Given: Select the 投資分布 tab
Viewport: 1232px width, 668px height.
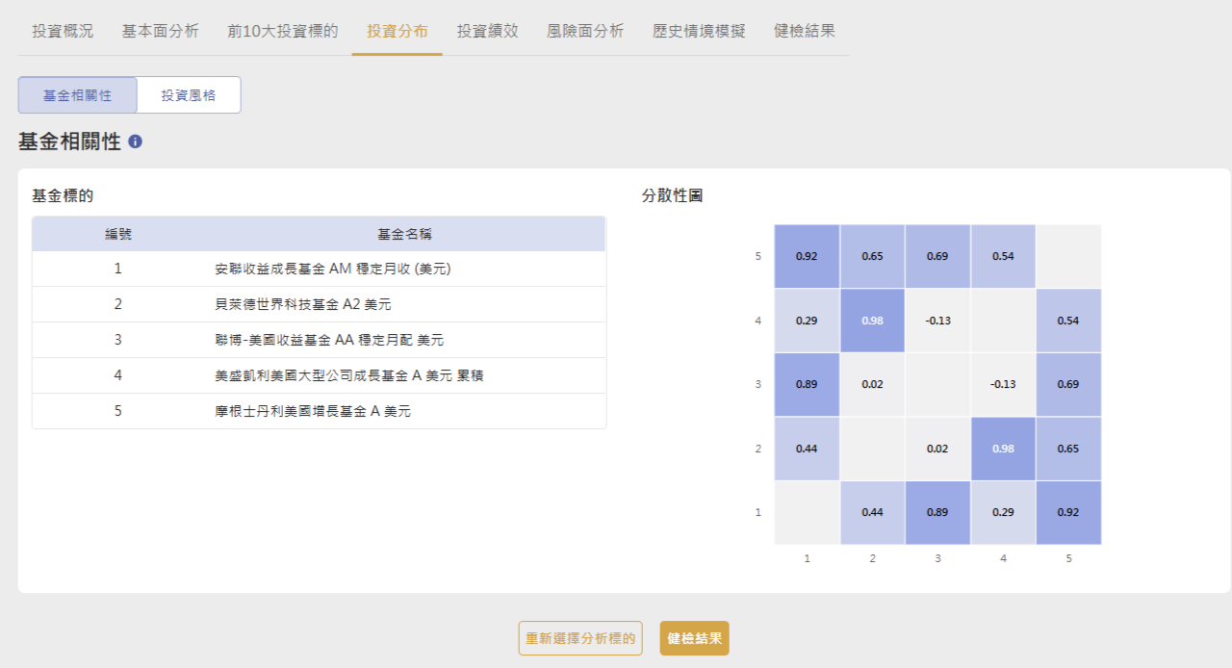Looking at the screenshot, I should click(398, 31).
